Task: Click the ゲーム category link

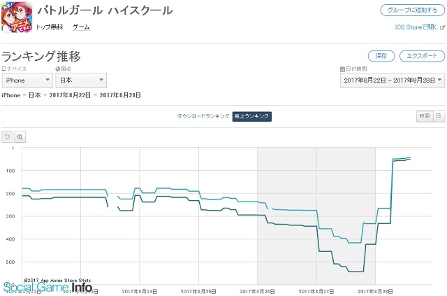Action: tap(81, 27)
